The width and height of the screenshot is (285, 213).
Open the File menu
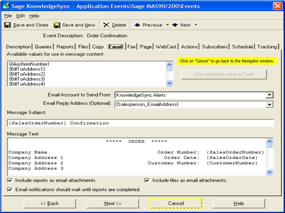click(8, 16)
